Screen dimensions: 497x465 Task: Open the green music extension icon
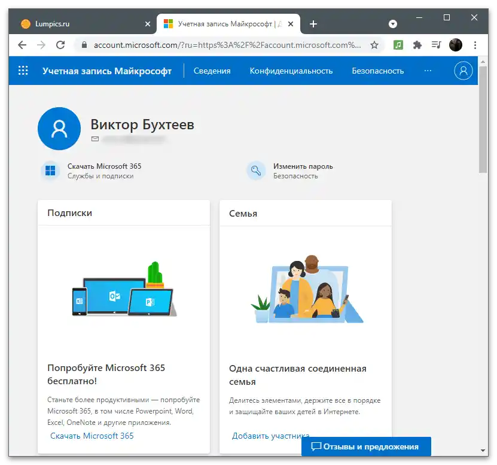398,45
